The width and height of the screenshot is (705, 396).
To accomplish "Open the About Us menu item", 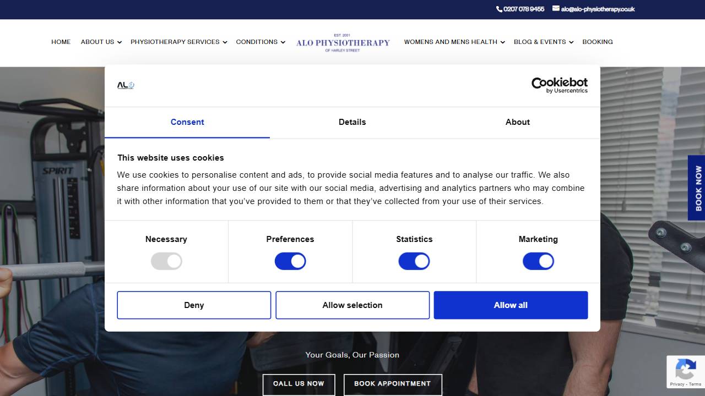I will (97, 42).
